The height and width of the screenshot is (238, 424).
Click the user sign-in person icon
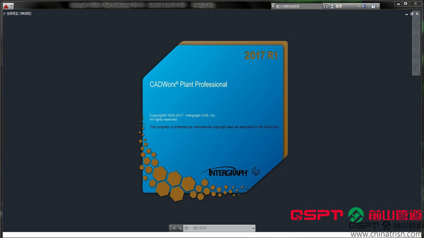(x=332, y=6)
